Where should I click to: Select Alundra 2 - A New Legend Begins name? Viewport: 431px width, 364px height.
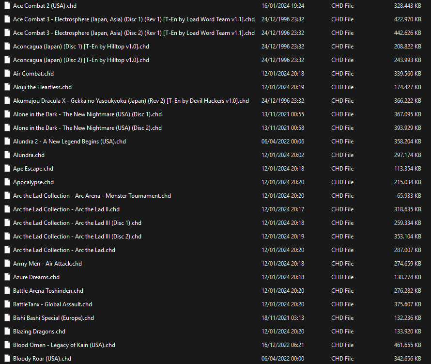click(69, 142)
